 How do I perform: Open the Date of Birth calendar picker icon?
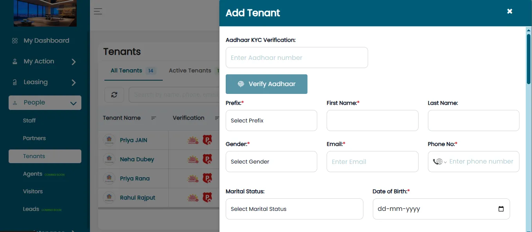pos(501,209)
